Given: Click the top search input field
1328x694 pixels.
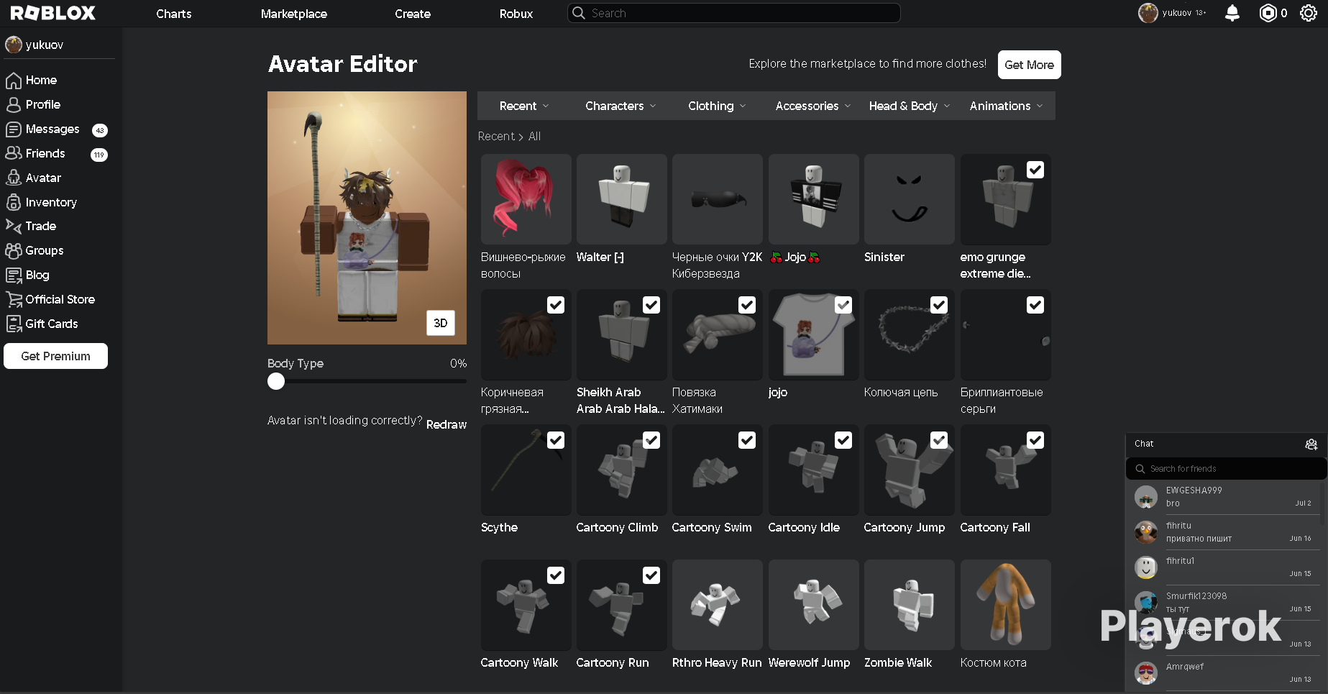Looking at the screenshot, I should 734,13.
